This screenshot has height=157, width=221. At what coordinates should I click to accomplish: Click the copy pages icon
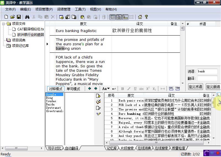coord(40,17)
